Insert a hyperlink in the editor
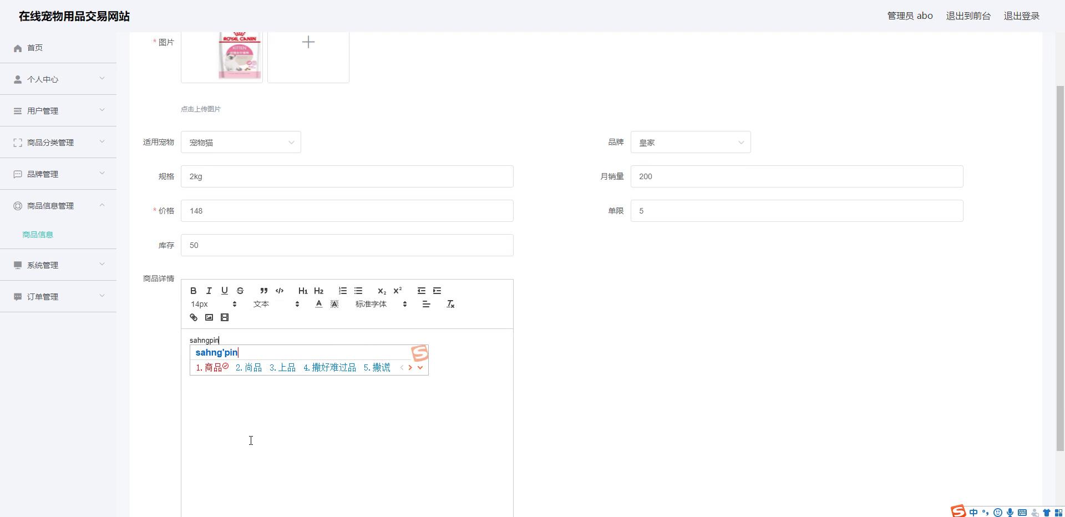 194,317
